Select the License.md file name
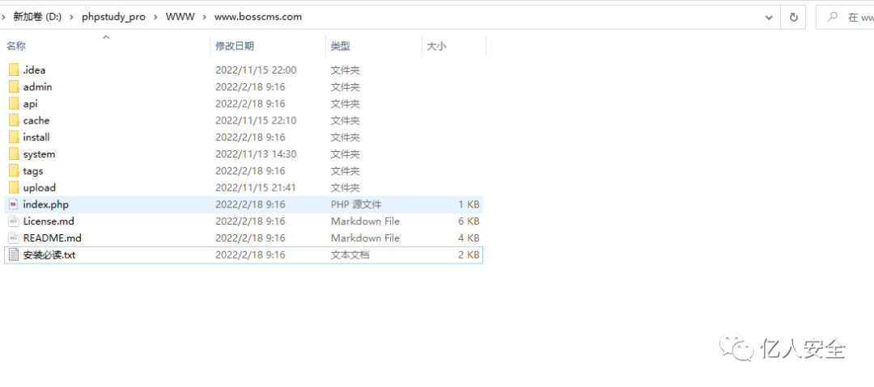The height and width of the screenshot is (387, 874). tap(49, 221)
